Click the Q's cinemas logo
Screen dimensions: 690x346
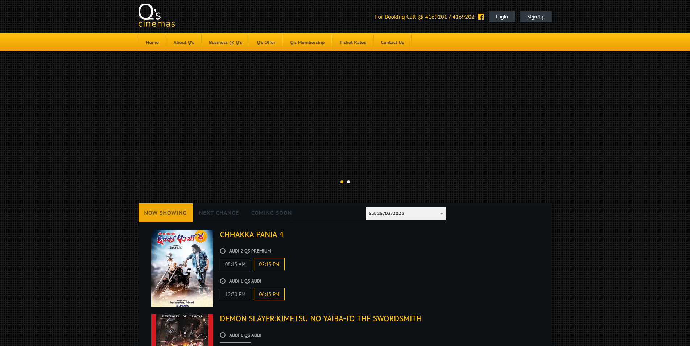click(157, 16)
